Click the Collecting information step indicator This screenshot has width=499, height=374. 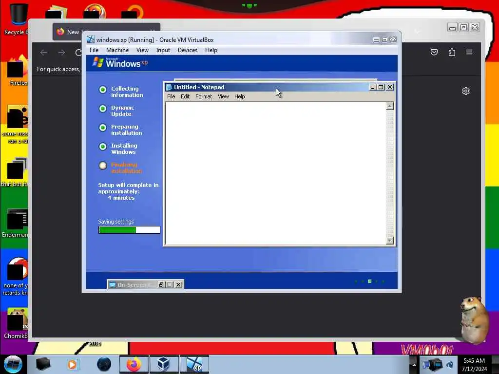pyautogui.click(x=102, y=90)
